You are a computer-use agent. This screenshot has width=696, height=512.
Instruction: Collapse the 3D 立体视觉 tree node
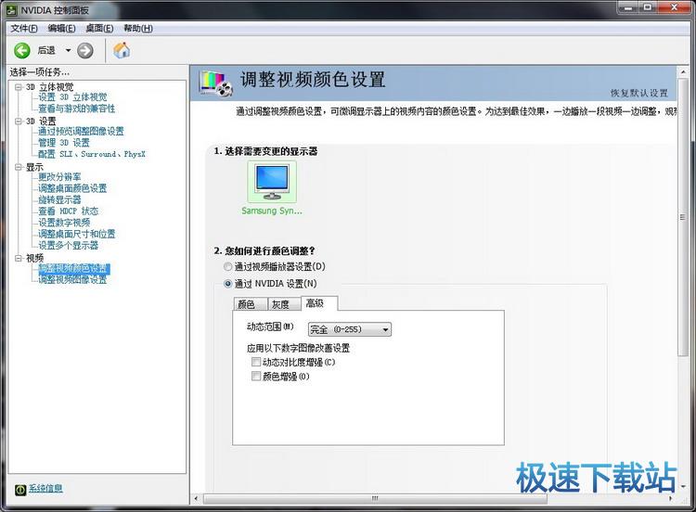(x=19, y=87)
